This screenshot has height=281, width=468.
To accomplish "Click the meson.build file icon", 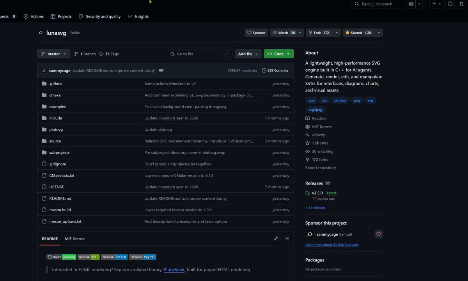I will click(44, 210).
